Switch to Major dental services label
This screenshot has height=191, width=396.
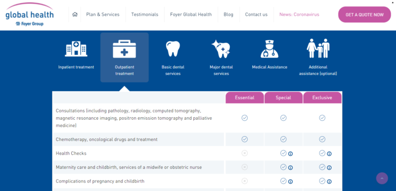[221, 70]
